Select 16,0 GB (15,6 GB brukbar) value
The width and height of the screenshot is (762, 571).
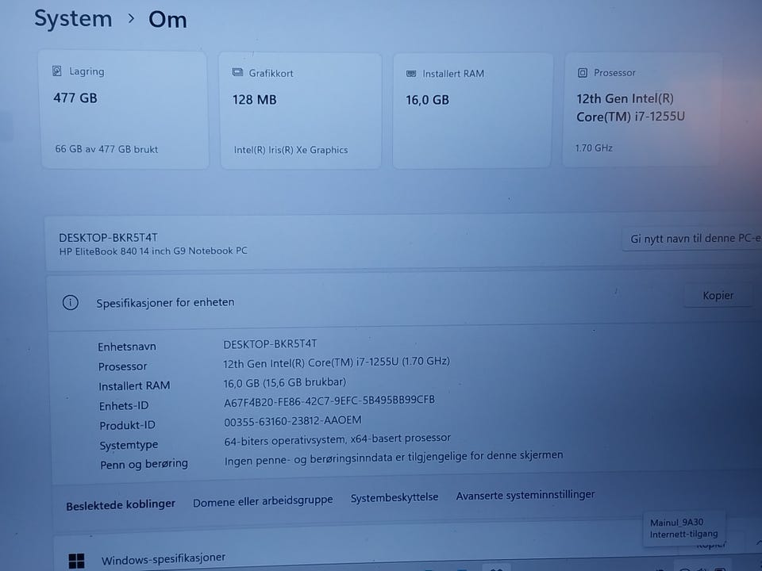[285, 382]
